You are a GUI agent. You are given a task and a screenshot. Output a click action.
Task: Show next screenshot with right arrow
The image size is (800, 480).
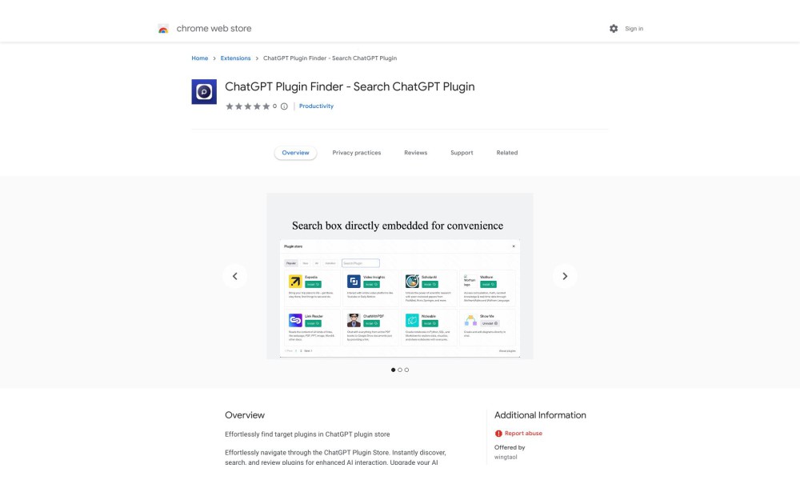565,276
